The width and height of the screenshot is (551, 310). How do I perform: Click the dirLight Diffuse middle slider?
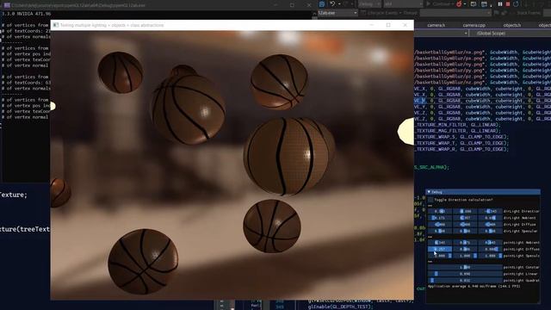coord(465,224)
